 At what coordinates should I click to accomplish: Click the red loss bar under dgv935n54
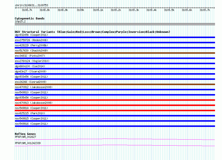[x=115, y=100]
